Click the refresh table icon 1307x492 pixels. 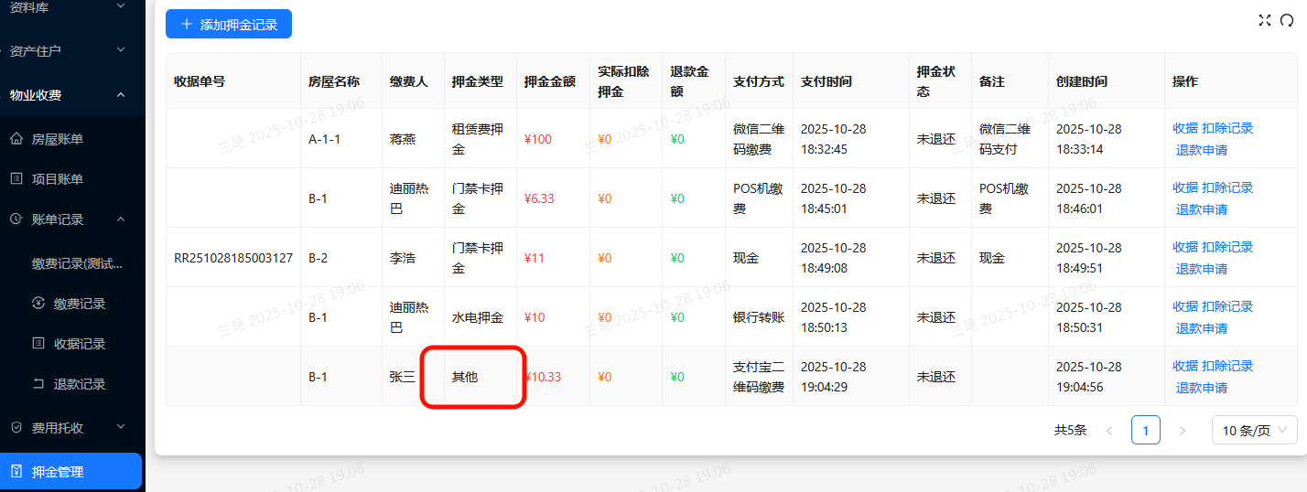pyautogui.click(x=1287, y=20)
